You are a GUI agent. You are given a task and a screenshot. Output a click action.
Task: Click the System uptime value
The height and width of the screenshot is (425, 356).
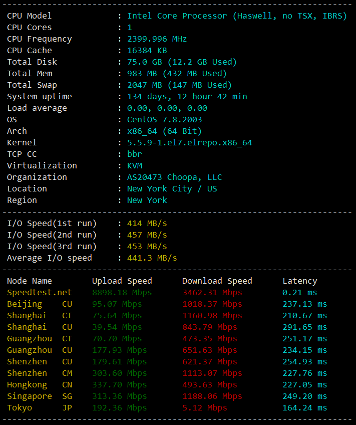pyautogui.click(x=187, y=97)
